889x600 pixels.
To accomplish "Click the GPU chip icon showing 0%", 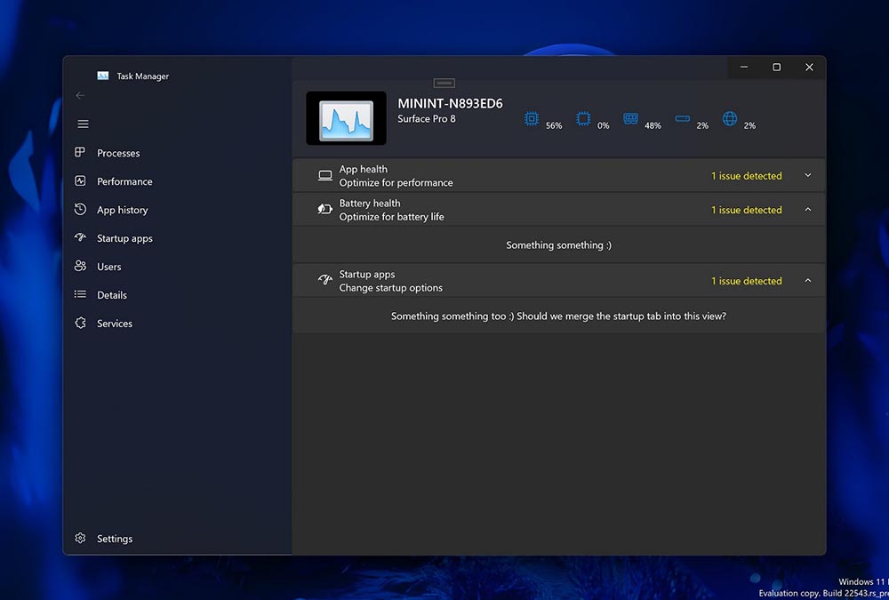I will pyautogui.click(x=583, y=119).
